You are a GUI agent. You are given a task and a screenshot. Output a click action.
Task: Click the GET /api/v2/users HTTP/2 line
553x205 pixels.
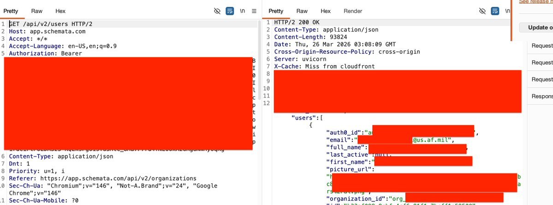pyautogui.click(x=51, y=24)
